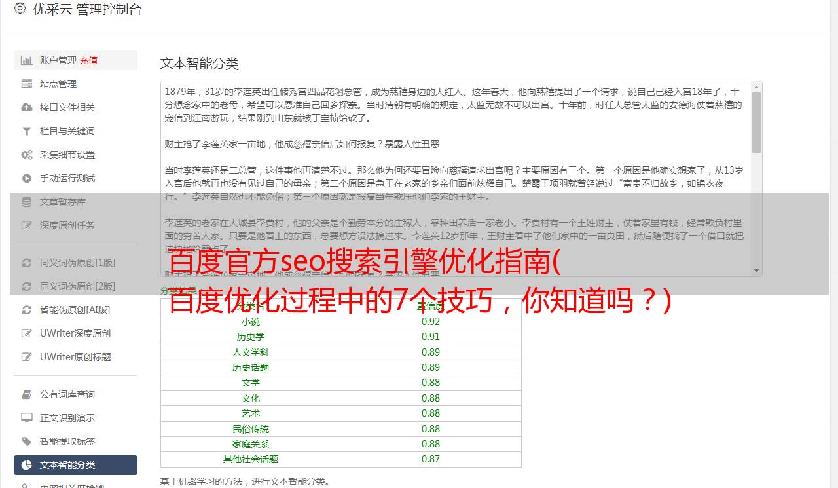Click the edit icon for UWriter深度原创
This screenshot has width=838, height=488.
pos(27,333)
